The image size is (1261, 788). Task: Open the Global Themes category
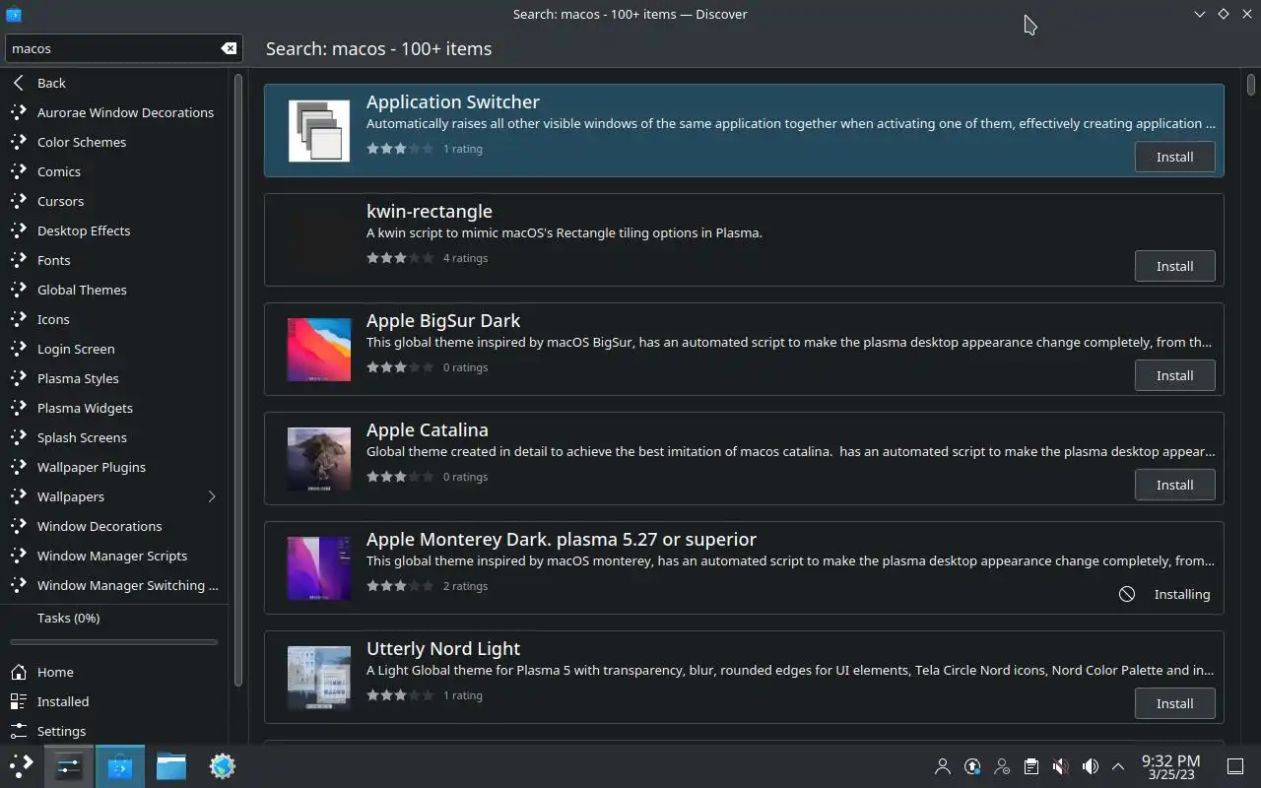(x=114, y=290)
